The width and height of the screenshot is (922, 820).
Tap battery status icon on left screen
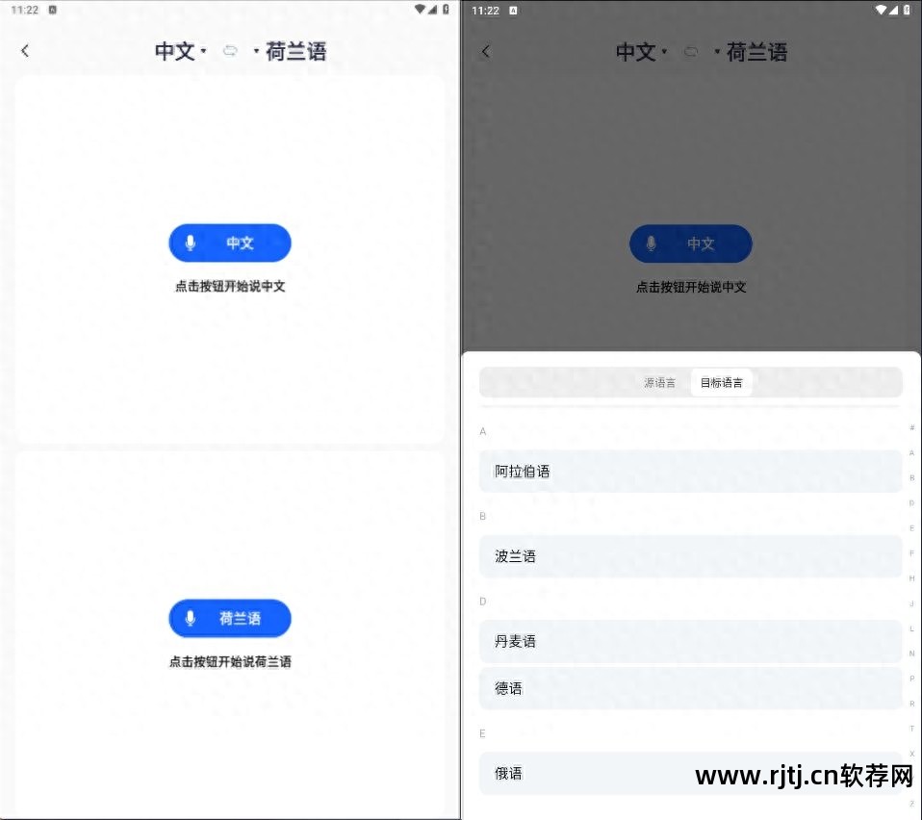tap(446, 10)
